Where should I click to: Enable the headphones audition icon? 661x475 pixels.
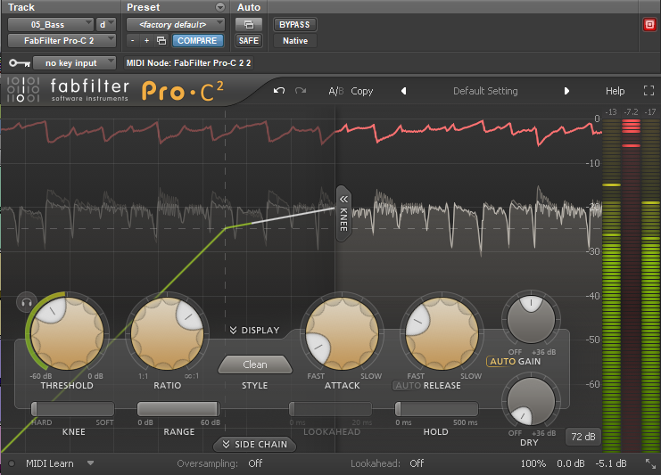pos(27,302)
